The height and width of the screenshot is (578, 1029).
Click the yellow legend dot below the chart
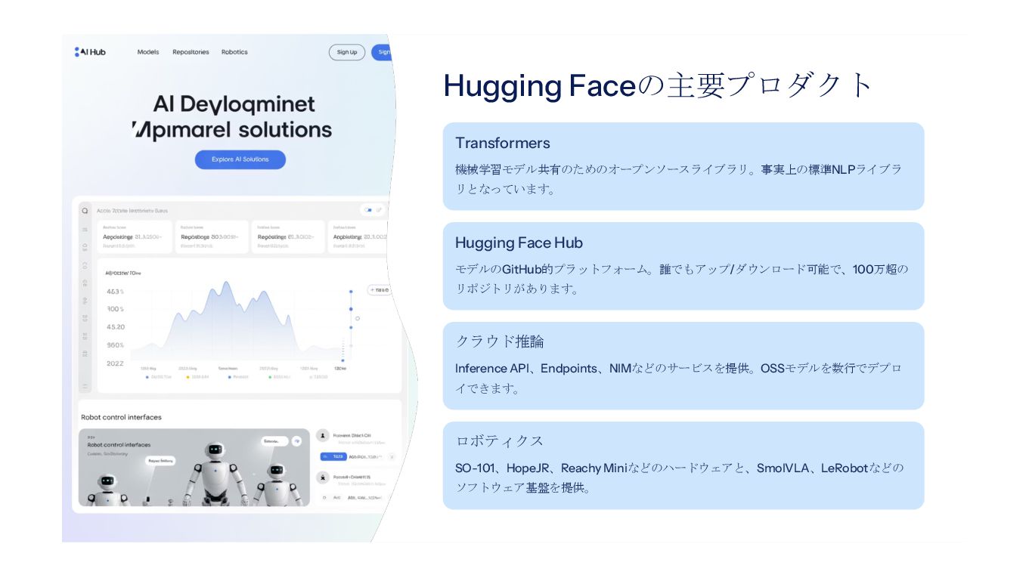(x=188, y=376)
